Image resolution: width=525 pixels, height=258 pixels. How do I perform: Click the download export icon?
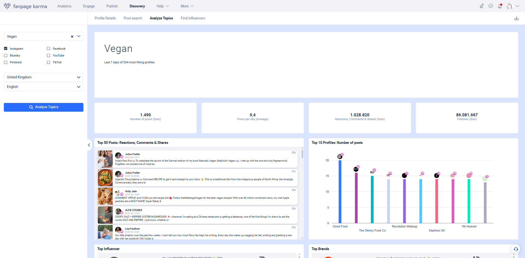click(517, 18)
